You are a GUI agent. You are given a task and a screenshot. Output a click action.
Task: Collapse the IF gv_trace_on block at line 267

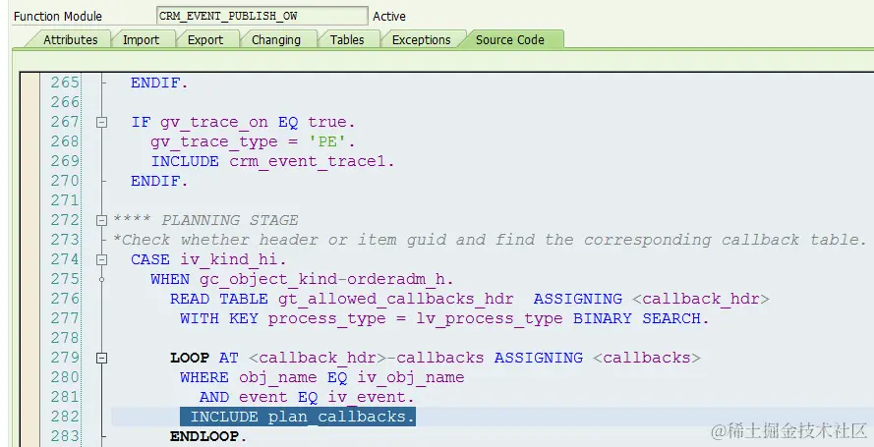(x=101, y=122)
